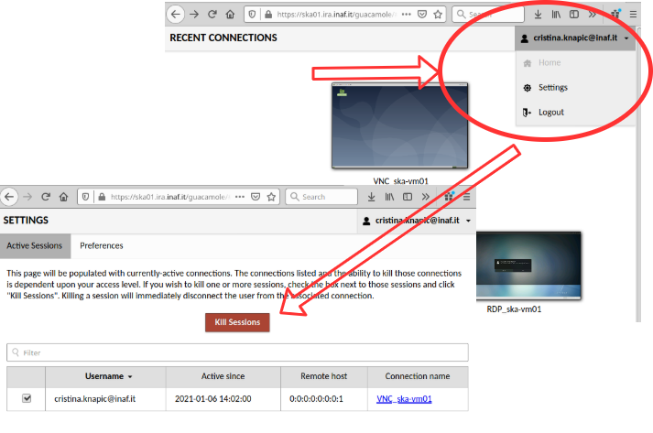Image resolution: width=653 pixels, height=433 pixels.
Task: Choose Logout from the user menu
Action: coord(550,113)
